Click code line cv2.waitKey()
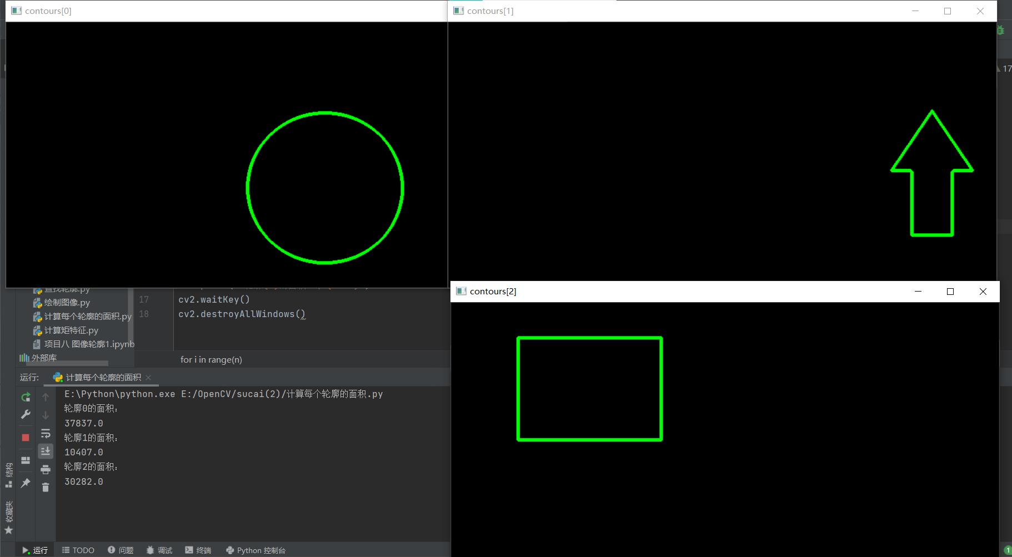This screenshot has width=1012, height=557. pos(214,300)
